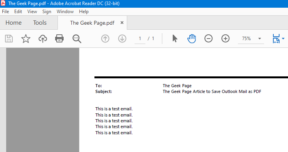
Task: Click the current page number field
Action: coord(140,39)
